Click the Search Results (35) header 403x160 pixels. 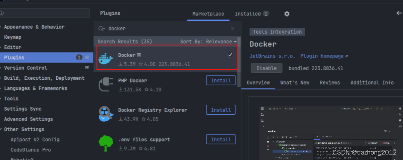click(125, 41)
